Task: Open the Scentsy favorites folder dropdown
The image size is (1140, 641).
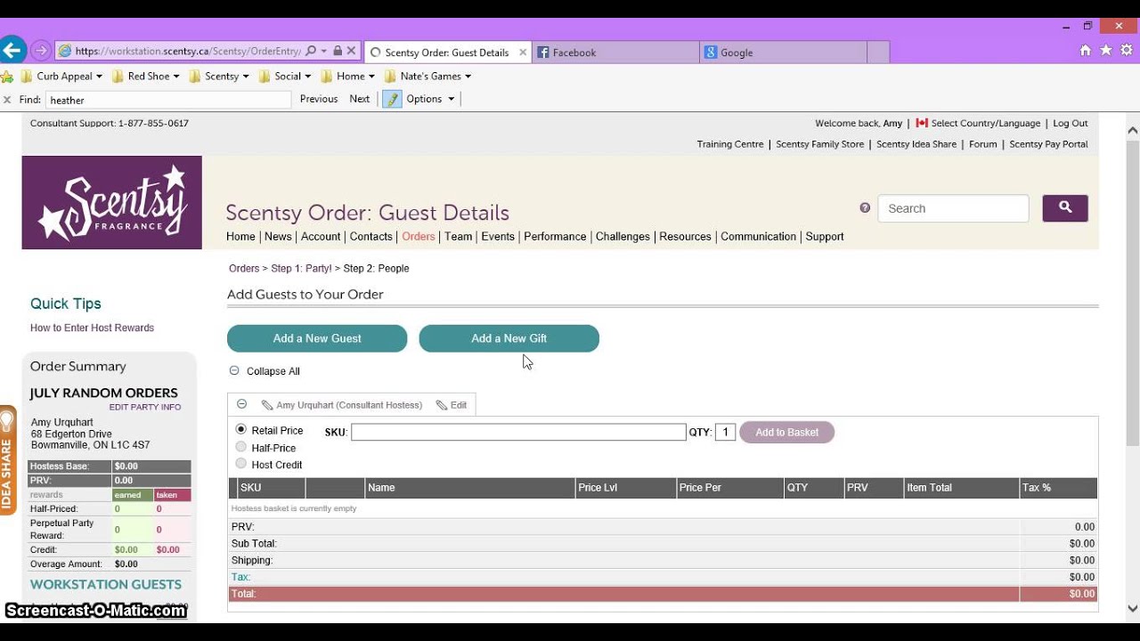Action: coord(219,76)
